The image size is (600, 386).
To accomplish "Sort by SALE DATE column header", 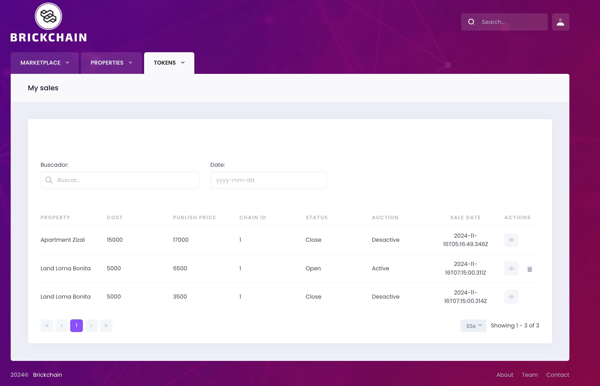I will click(x=465, y=218).
